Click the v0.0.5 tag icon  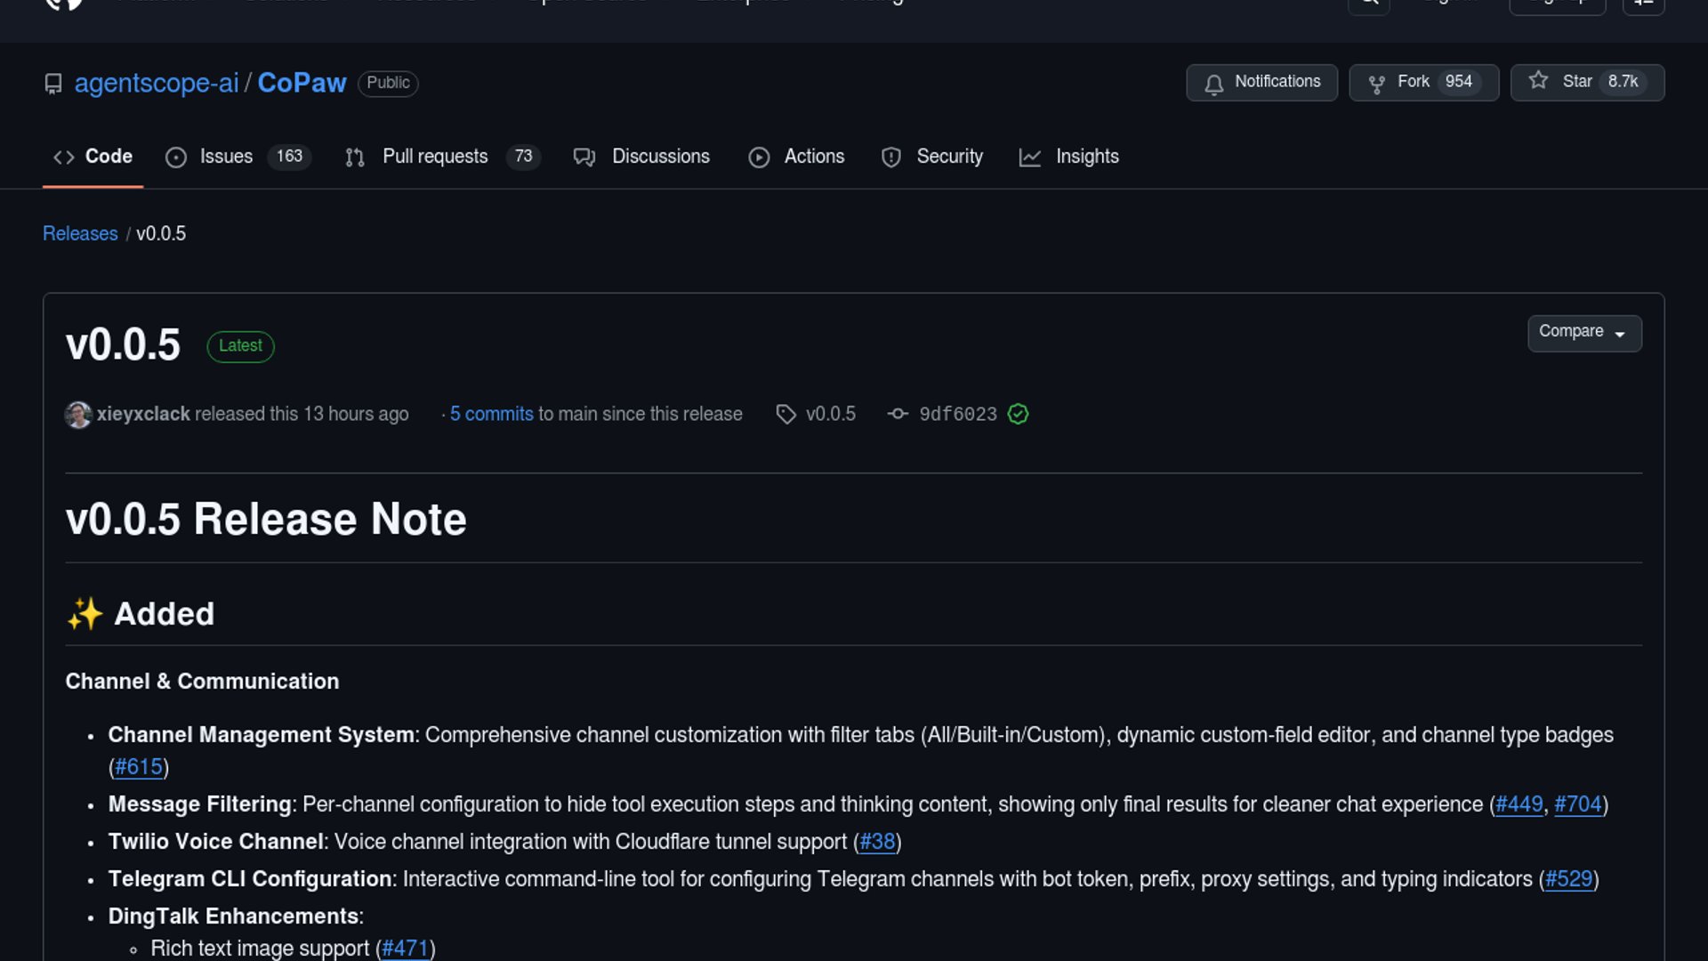click(x=786, y=414)
